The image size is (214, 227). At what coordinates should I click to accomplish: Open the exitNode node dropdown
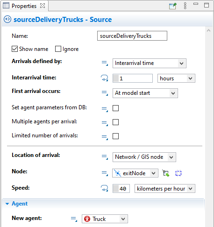point(135,173)
